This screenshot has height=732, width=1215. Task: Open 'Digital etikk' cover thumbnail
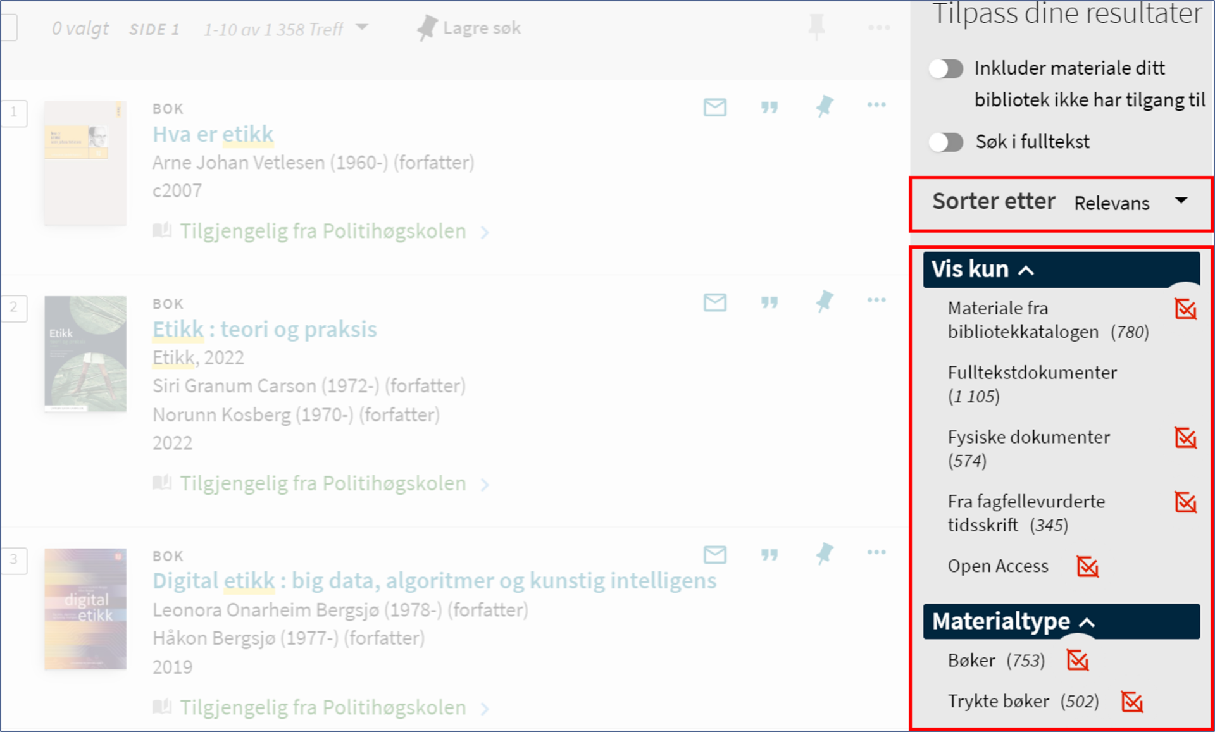coord(85,609)
